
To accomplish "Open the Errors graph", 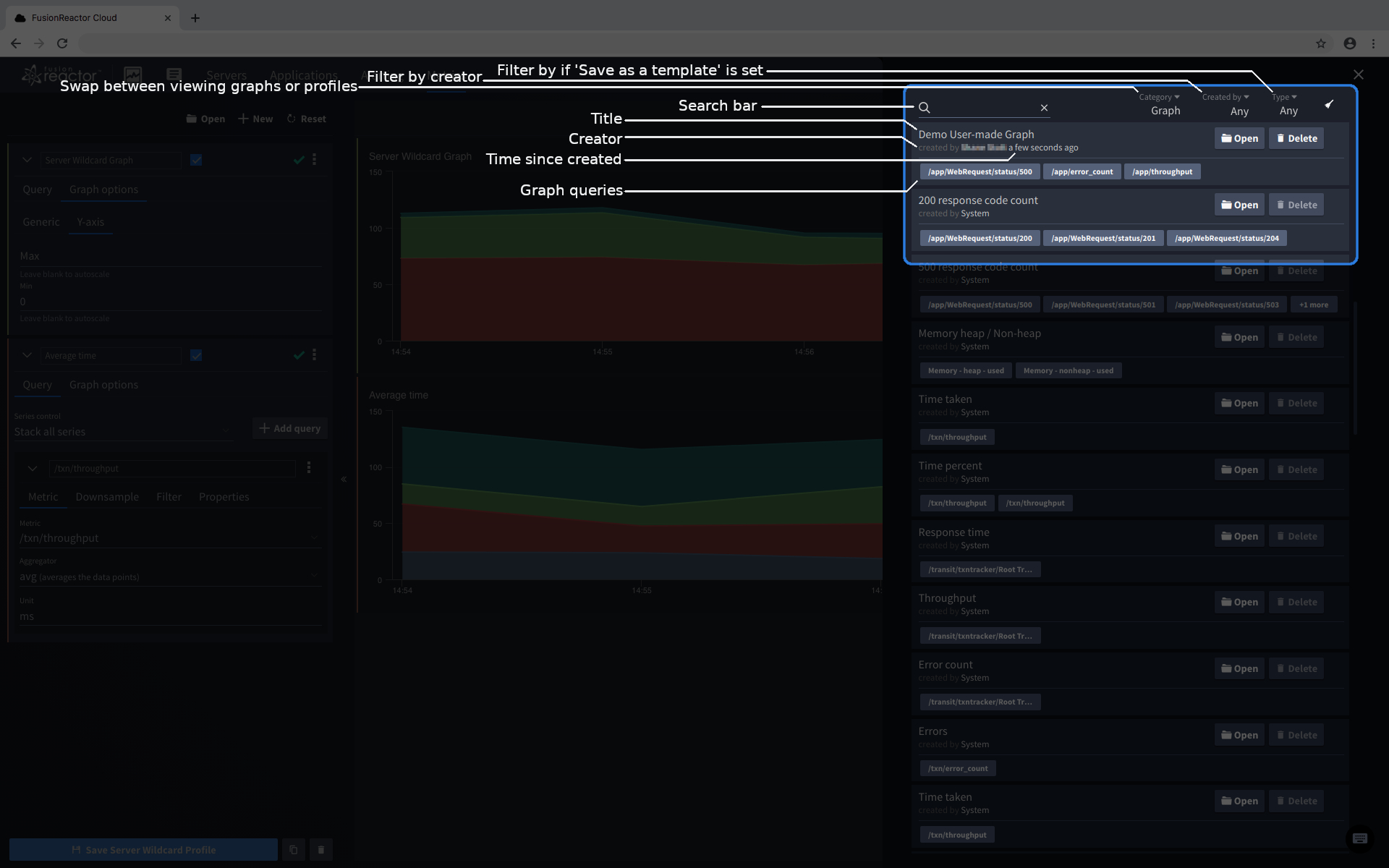I will [1239, 735].
